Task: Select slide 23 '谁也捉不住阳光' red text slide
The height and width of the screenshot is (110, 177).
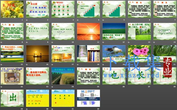Action: (x=38, y=76)
